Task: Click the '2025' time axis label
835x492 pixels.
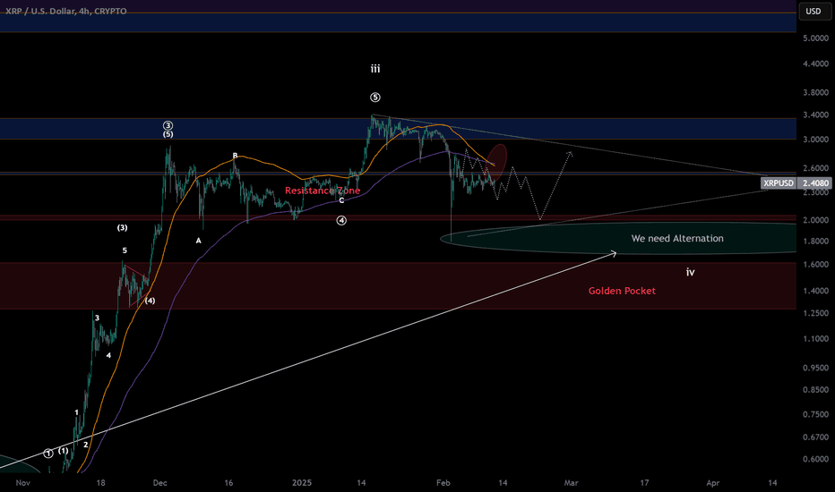Action: (x=302, y=483)
